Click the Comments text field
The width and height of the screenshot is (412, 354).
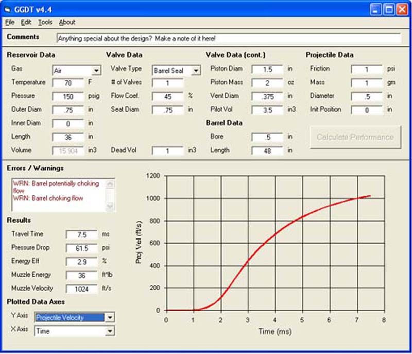coord(228,38)
